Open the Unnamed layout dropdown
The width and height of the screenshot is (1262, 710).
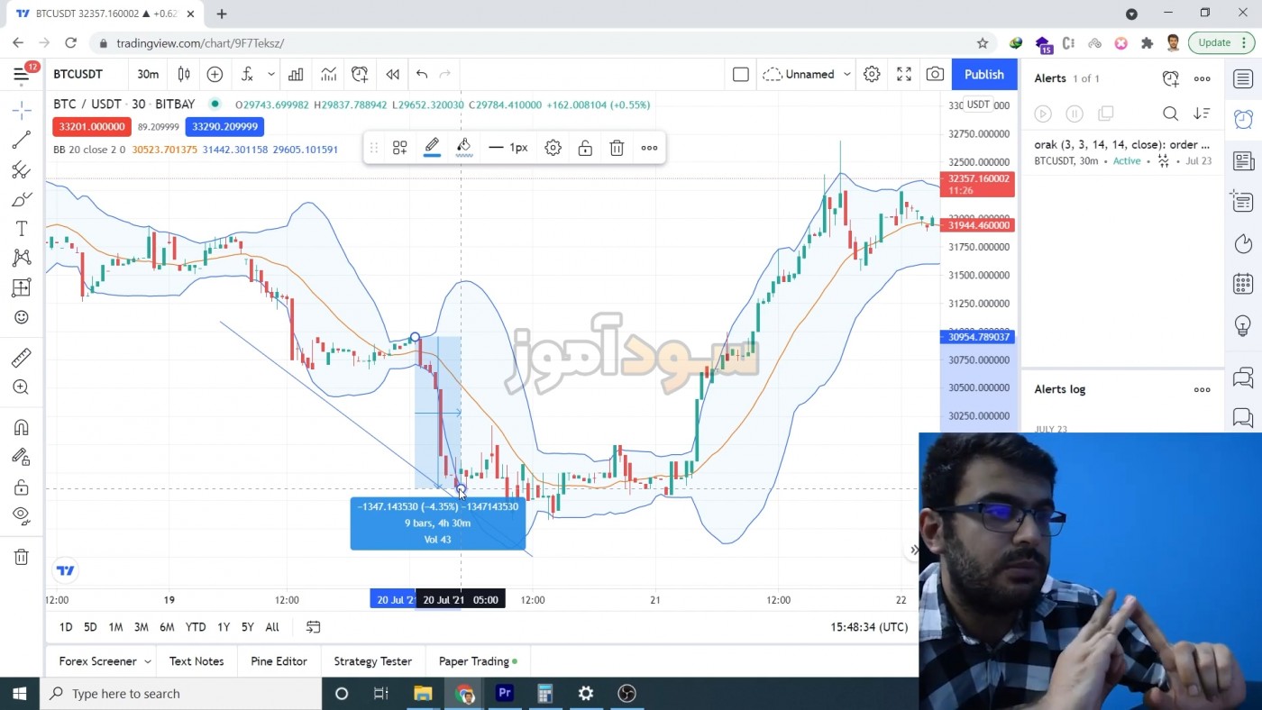(807, 75)
